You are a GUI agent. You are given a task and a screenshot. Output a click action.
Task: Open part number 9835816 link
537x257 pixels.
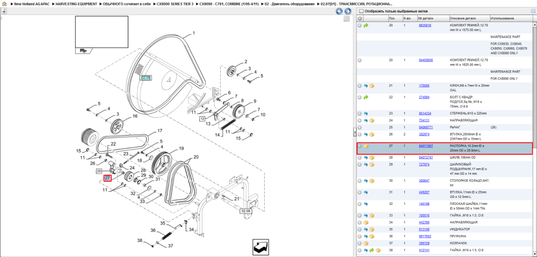pos(425,25)
